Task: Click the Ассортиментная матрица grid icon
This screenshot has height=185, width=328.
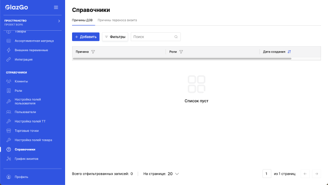Action: click(8, 41)
